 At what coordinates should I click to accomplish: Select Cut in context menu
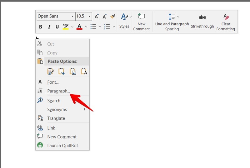(62, 44)
